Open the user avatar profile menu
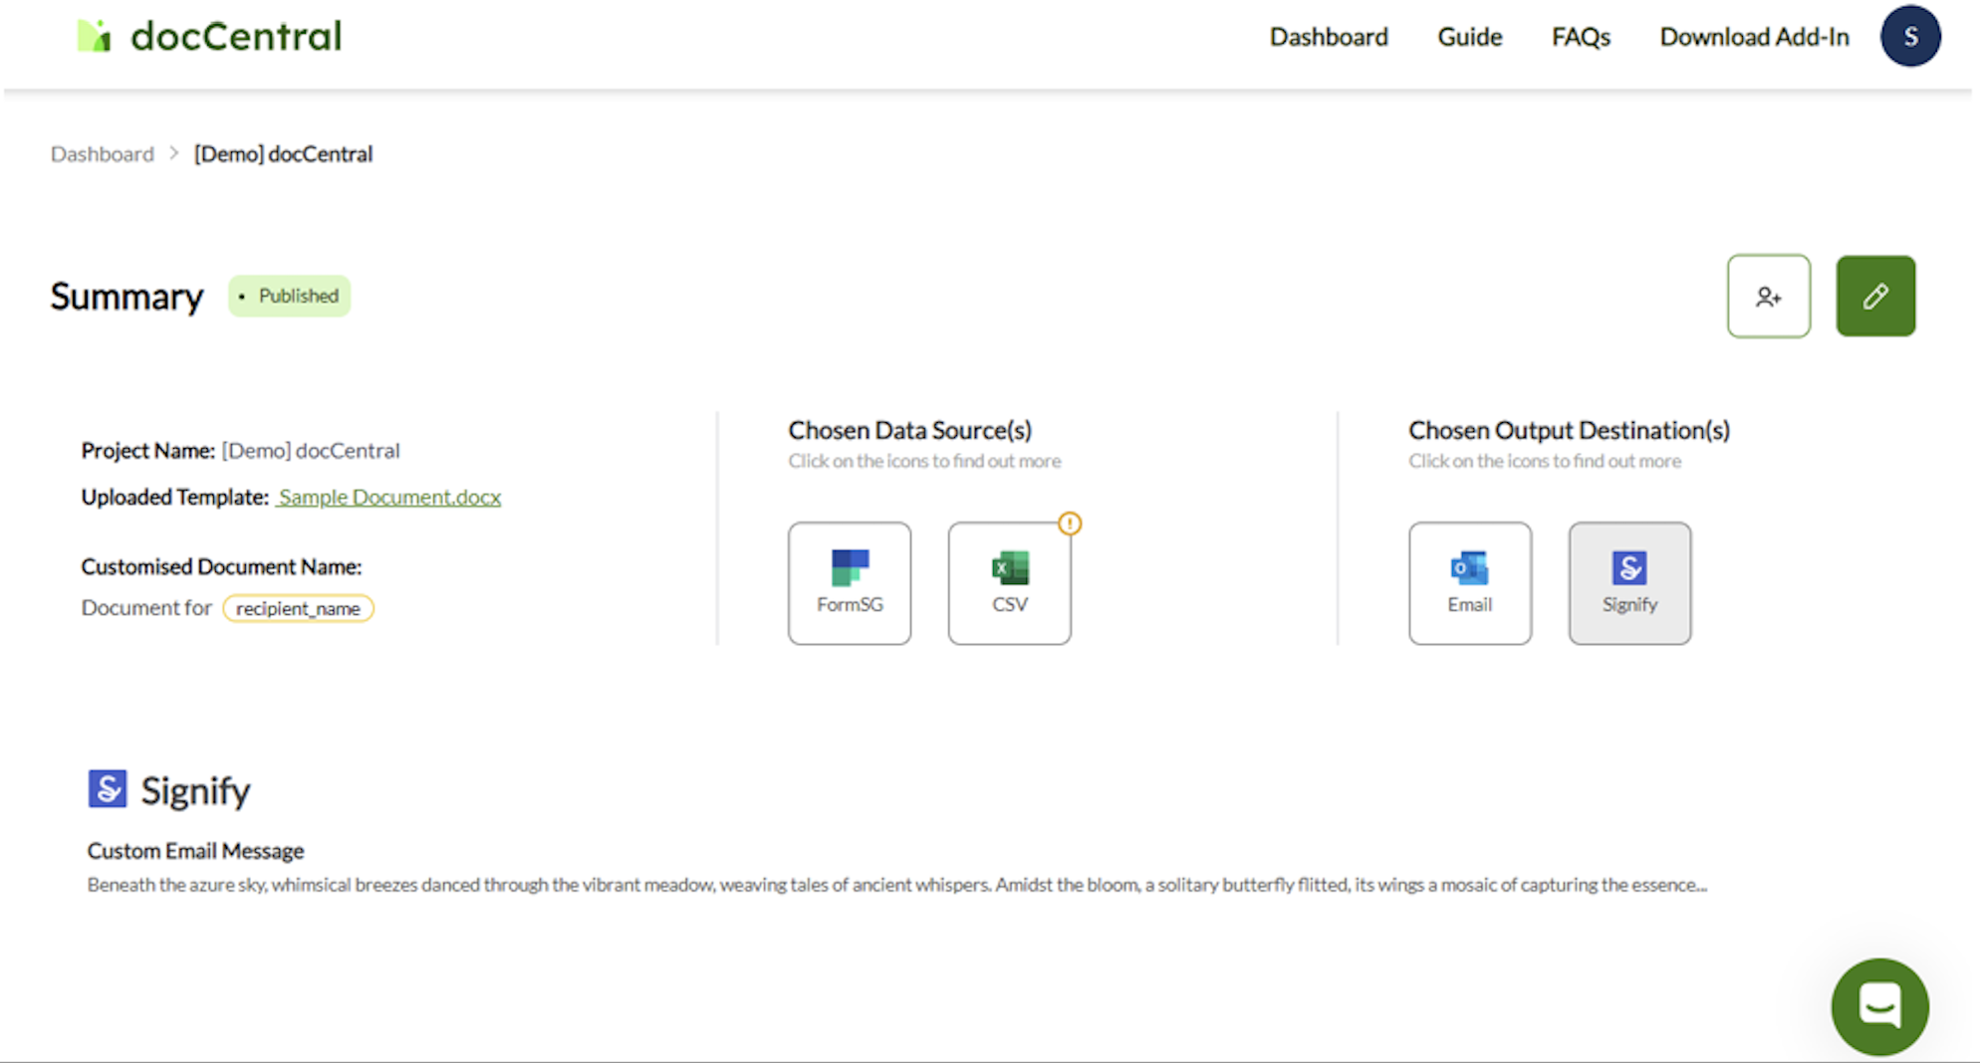The height and width of the screenshot is (1063, 1980). pos(1909,37)
